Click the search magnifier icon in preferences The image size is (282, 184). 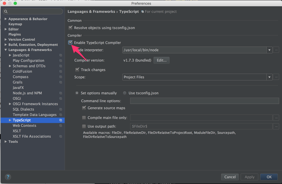point(6,11)
